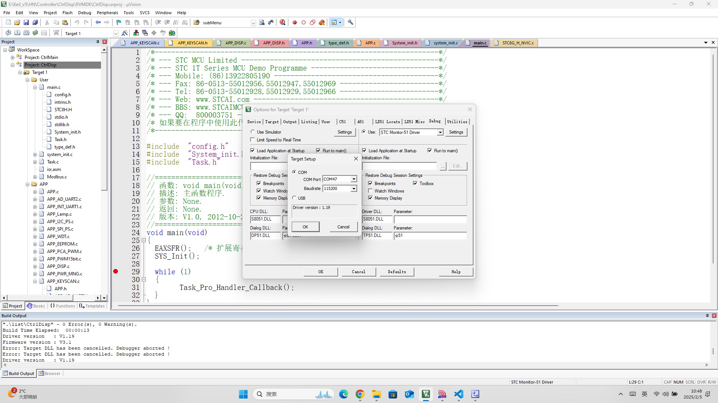Click the Driver DLL Parameter input field

[430, 219]
